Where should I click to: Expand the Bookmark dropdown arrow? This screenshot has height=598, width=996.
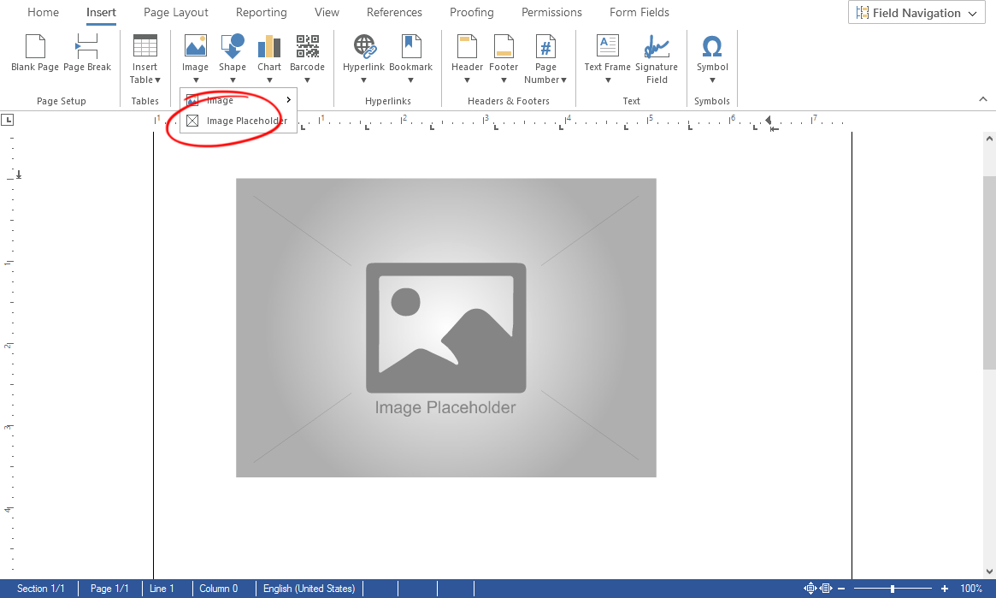click(410, 80)
